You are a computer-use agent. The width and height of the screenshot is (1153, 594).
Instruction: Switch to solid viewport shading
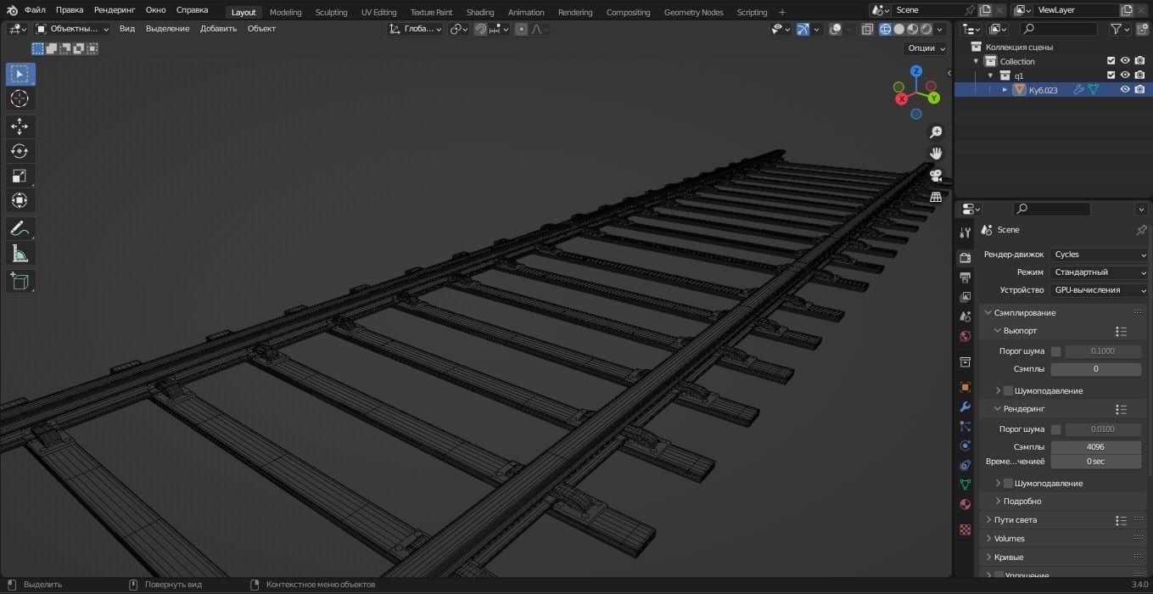click(x=899, y=29)
